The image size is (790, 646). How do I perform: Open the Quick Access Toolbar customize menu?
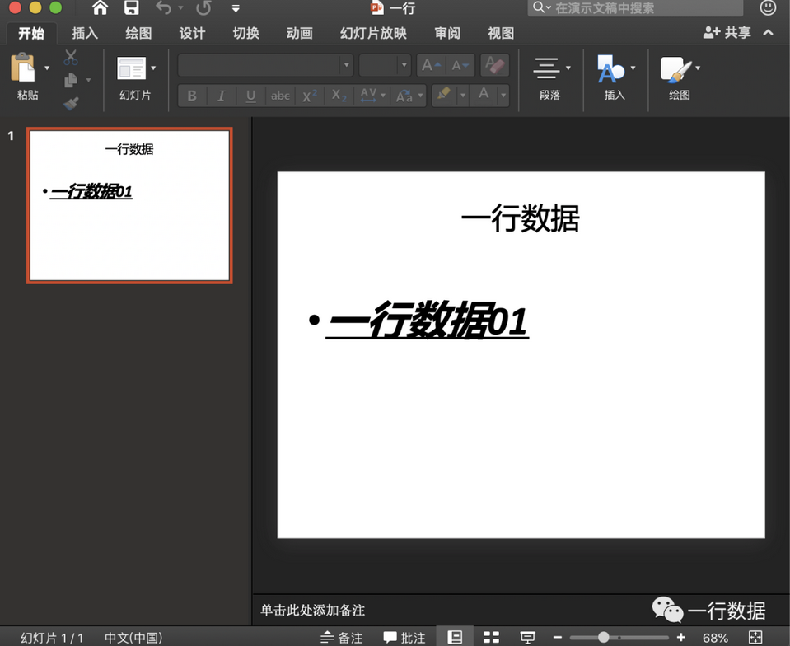pyautogui.click(x=236, y=8)
